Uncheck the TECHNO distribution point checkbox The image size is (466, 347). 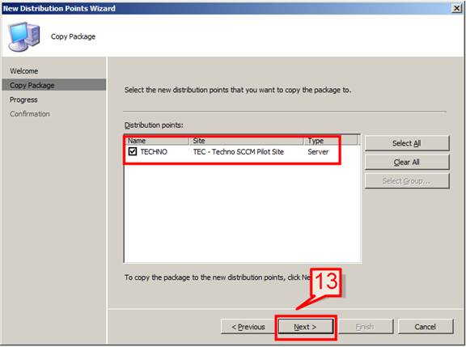click(x=133, y=151)
